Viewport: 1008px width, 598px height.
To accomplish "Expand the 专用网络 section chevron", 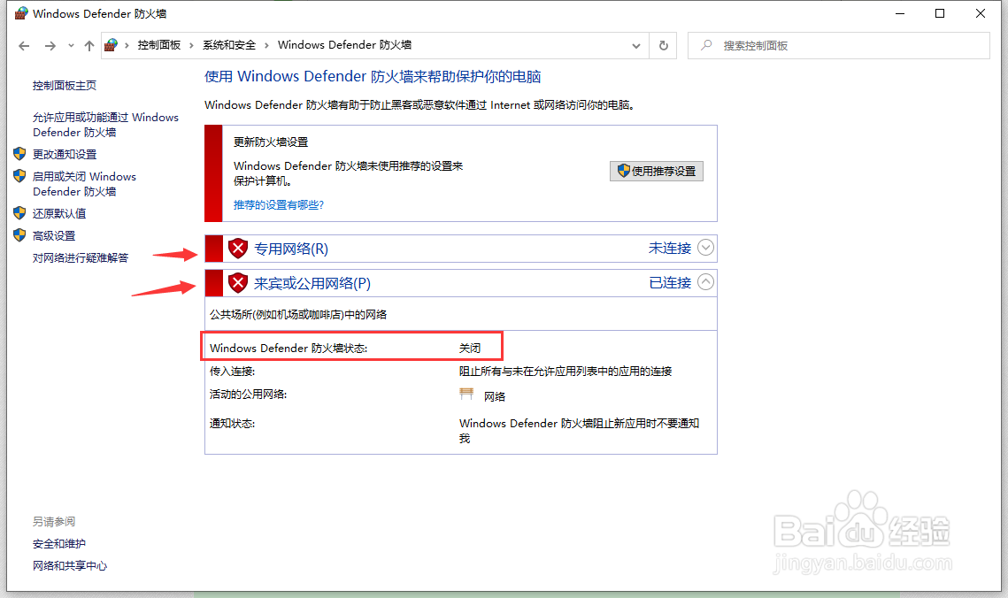I will click(x=706, y=248).
